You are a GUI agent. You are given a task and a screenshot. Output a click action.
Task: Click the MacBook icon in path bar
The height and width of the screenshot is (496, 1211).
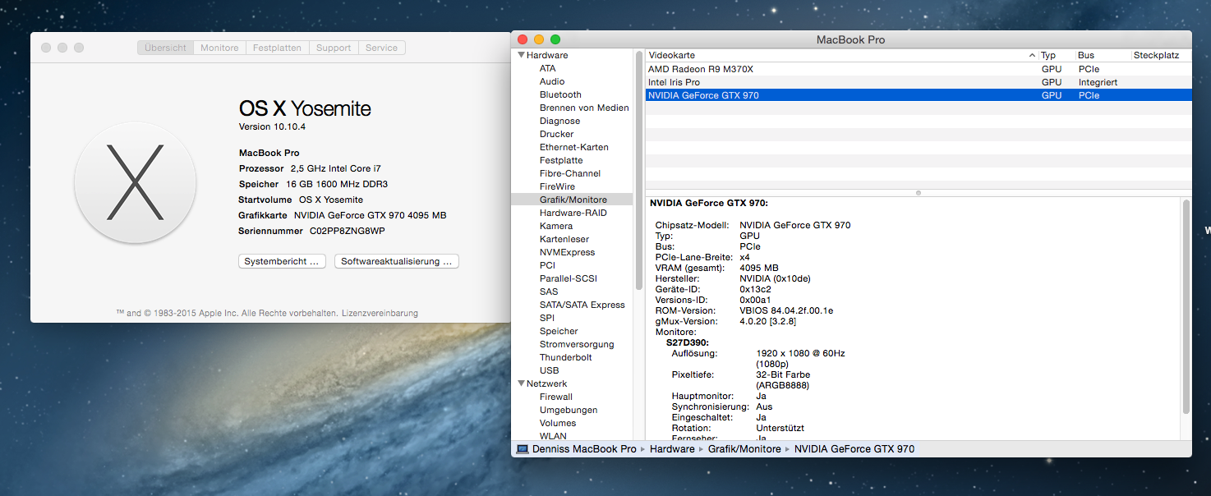coord(523,449)
